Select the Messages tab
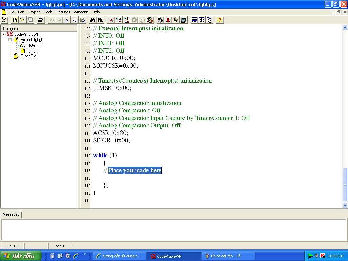The image size is (348, 261). pos(11,214)
